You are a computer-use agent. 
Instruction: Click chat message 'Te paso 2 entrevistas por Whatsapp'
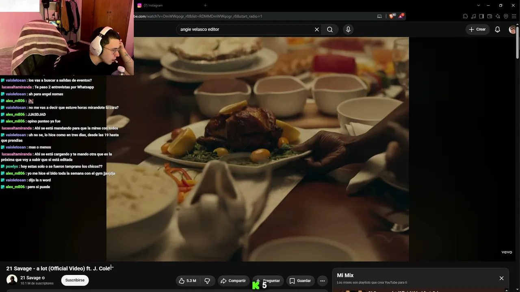(64, 87)
